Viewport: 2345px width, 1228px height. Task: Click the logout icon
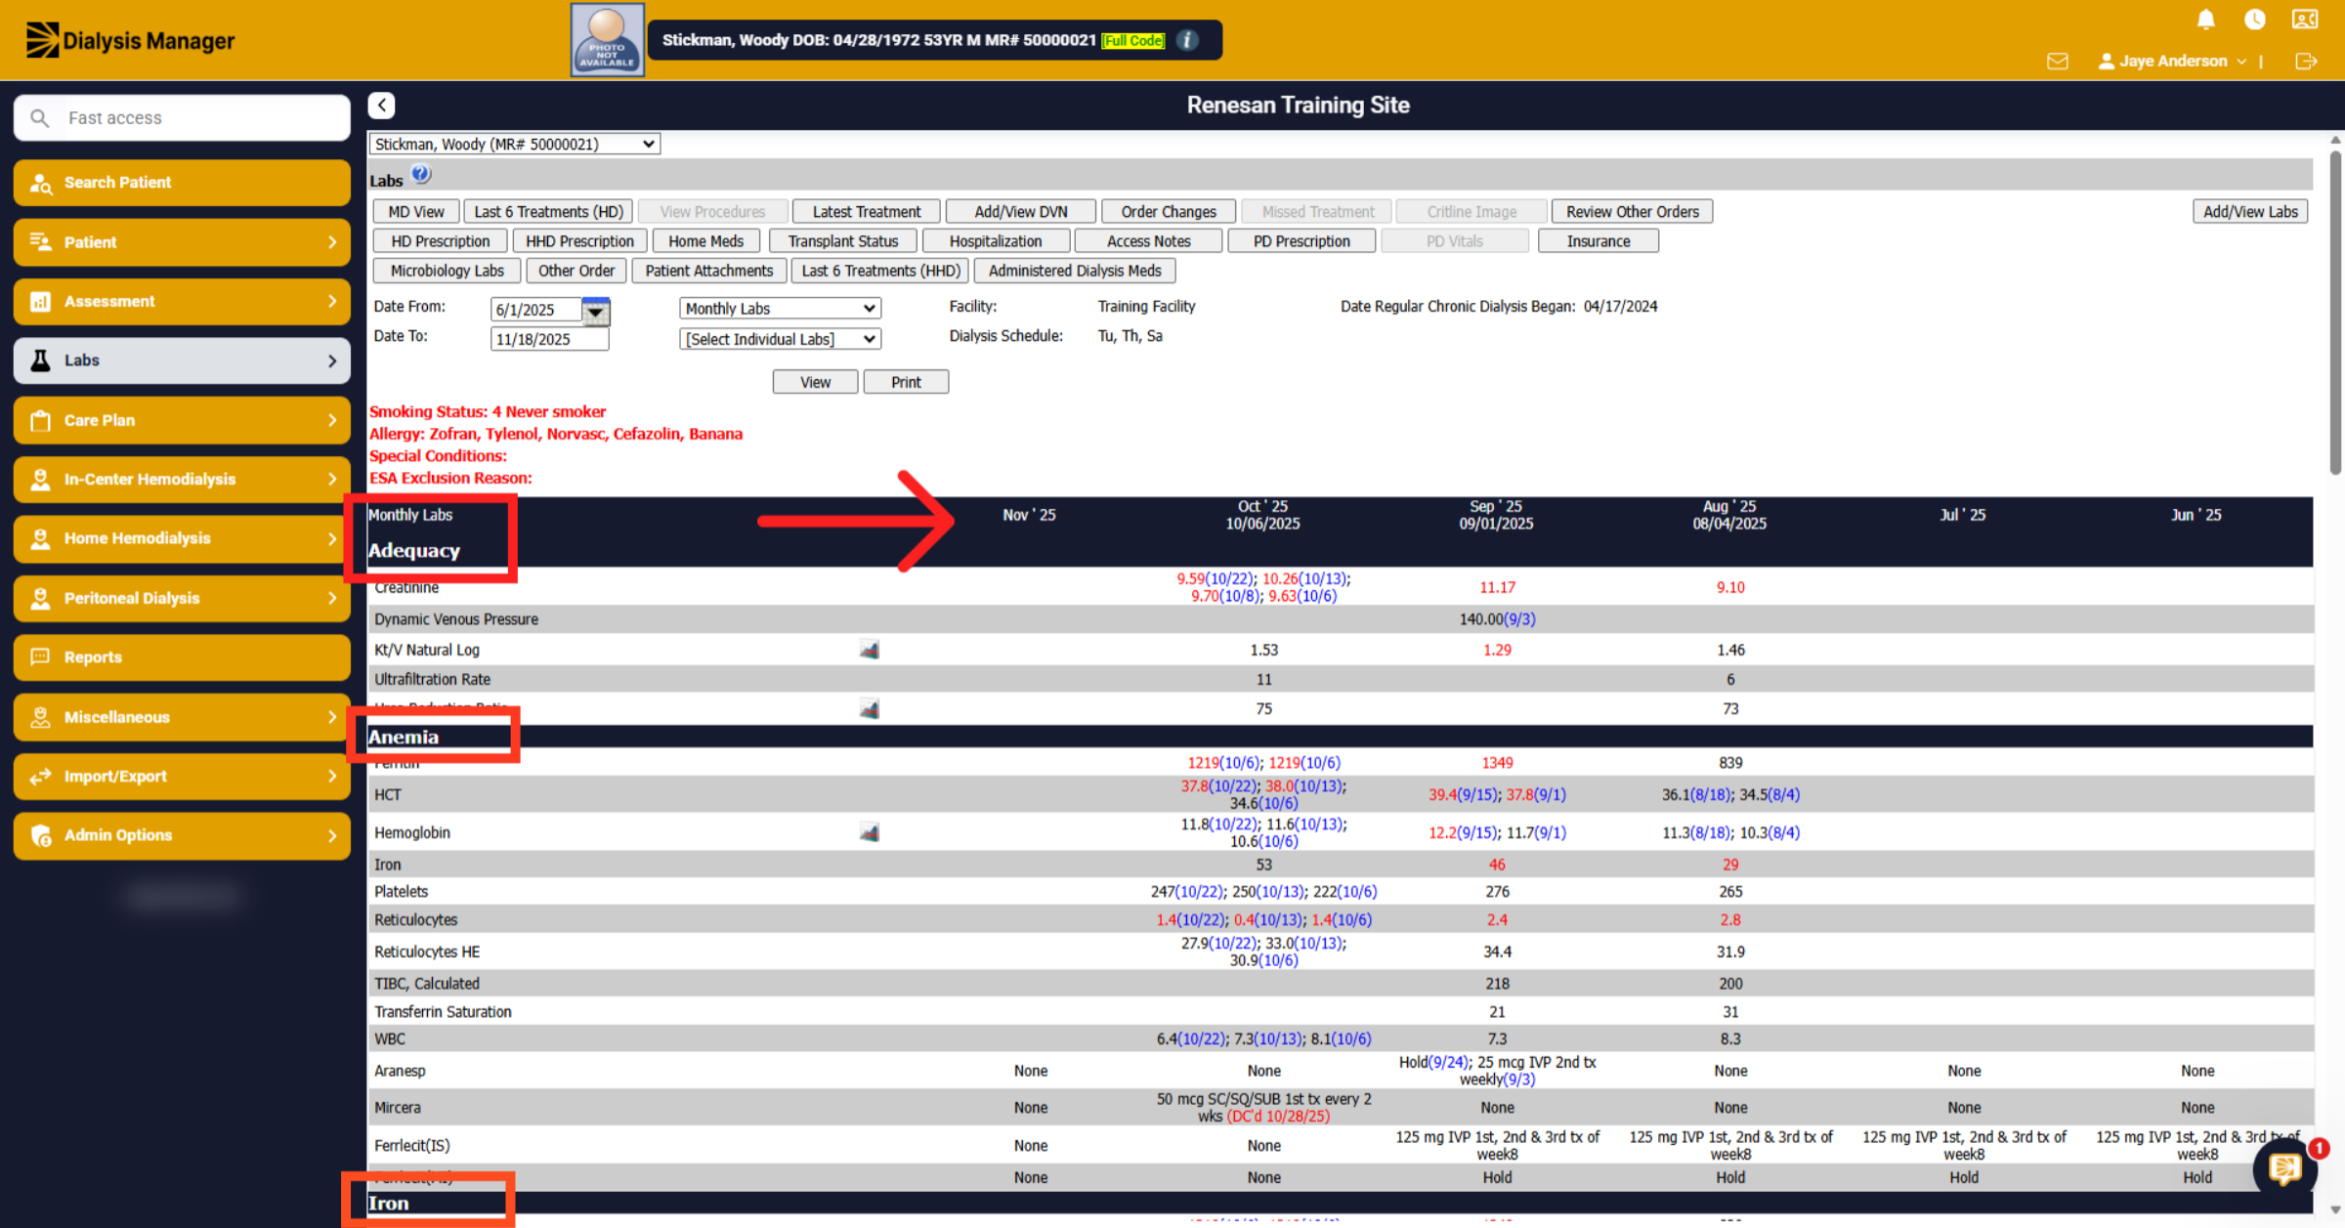[2306, 61]
